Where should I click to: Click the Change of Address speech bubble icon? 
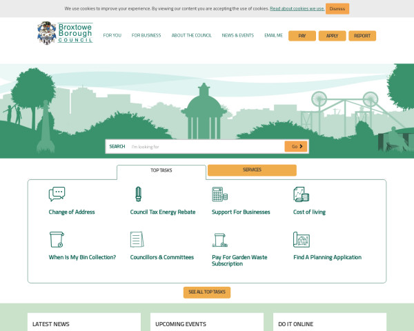57,194
